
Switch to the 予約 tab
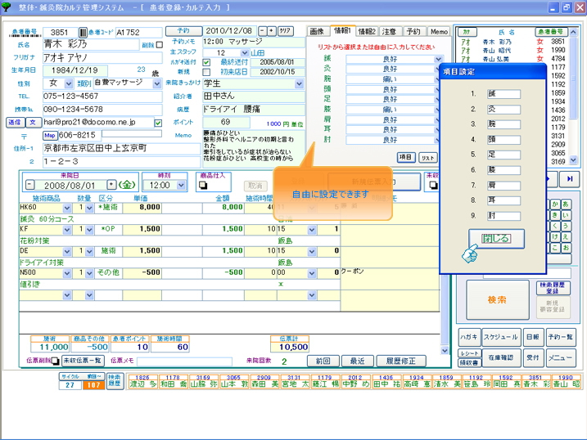tap(413, 31)
